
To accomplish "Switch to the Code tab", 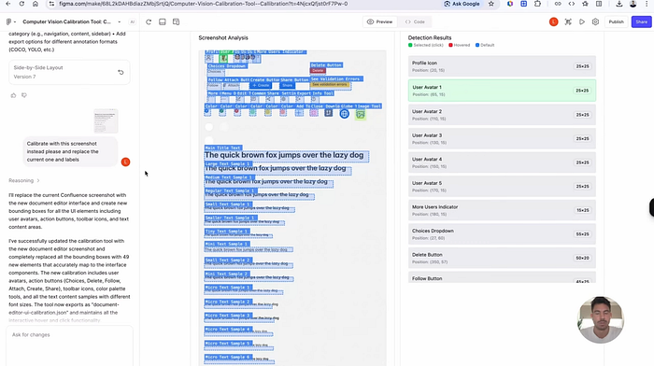I will tap(415, 21).
